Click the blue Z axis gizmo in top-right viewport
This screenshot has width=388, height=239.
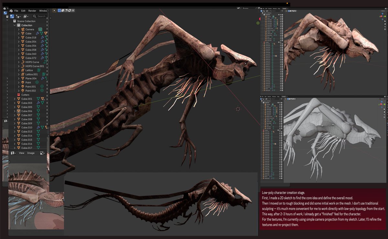(x=383, y=14)
